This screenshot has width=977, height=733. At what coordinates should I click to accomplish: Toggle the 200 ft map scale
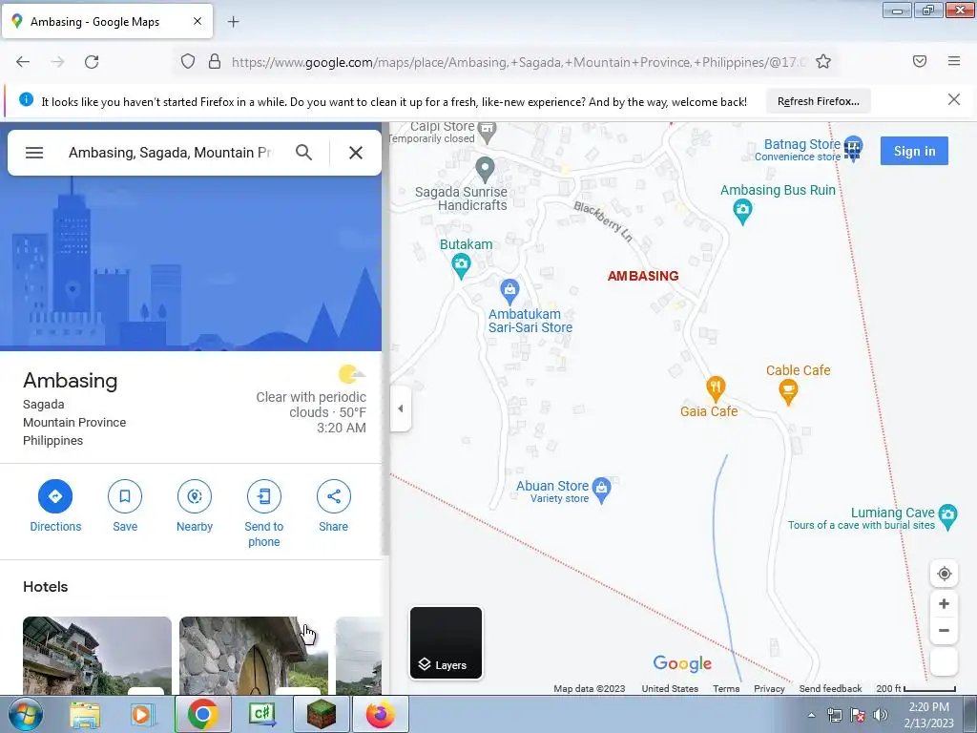[916, 689]
